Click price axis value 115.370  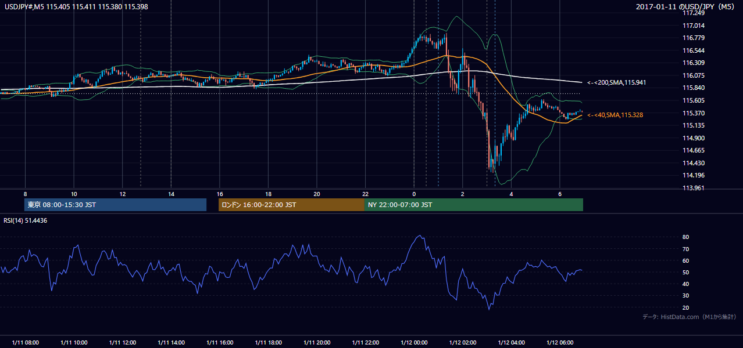click(x=694, y=113)
